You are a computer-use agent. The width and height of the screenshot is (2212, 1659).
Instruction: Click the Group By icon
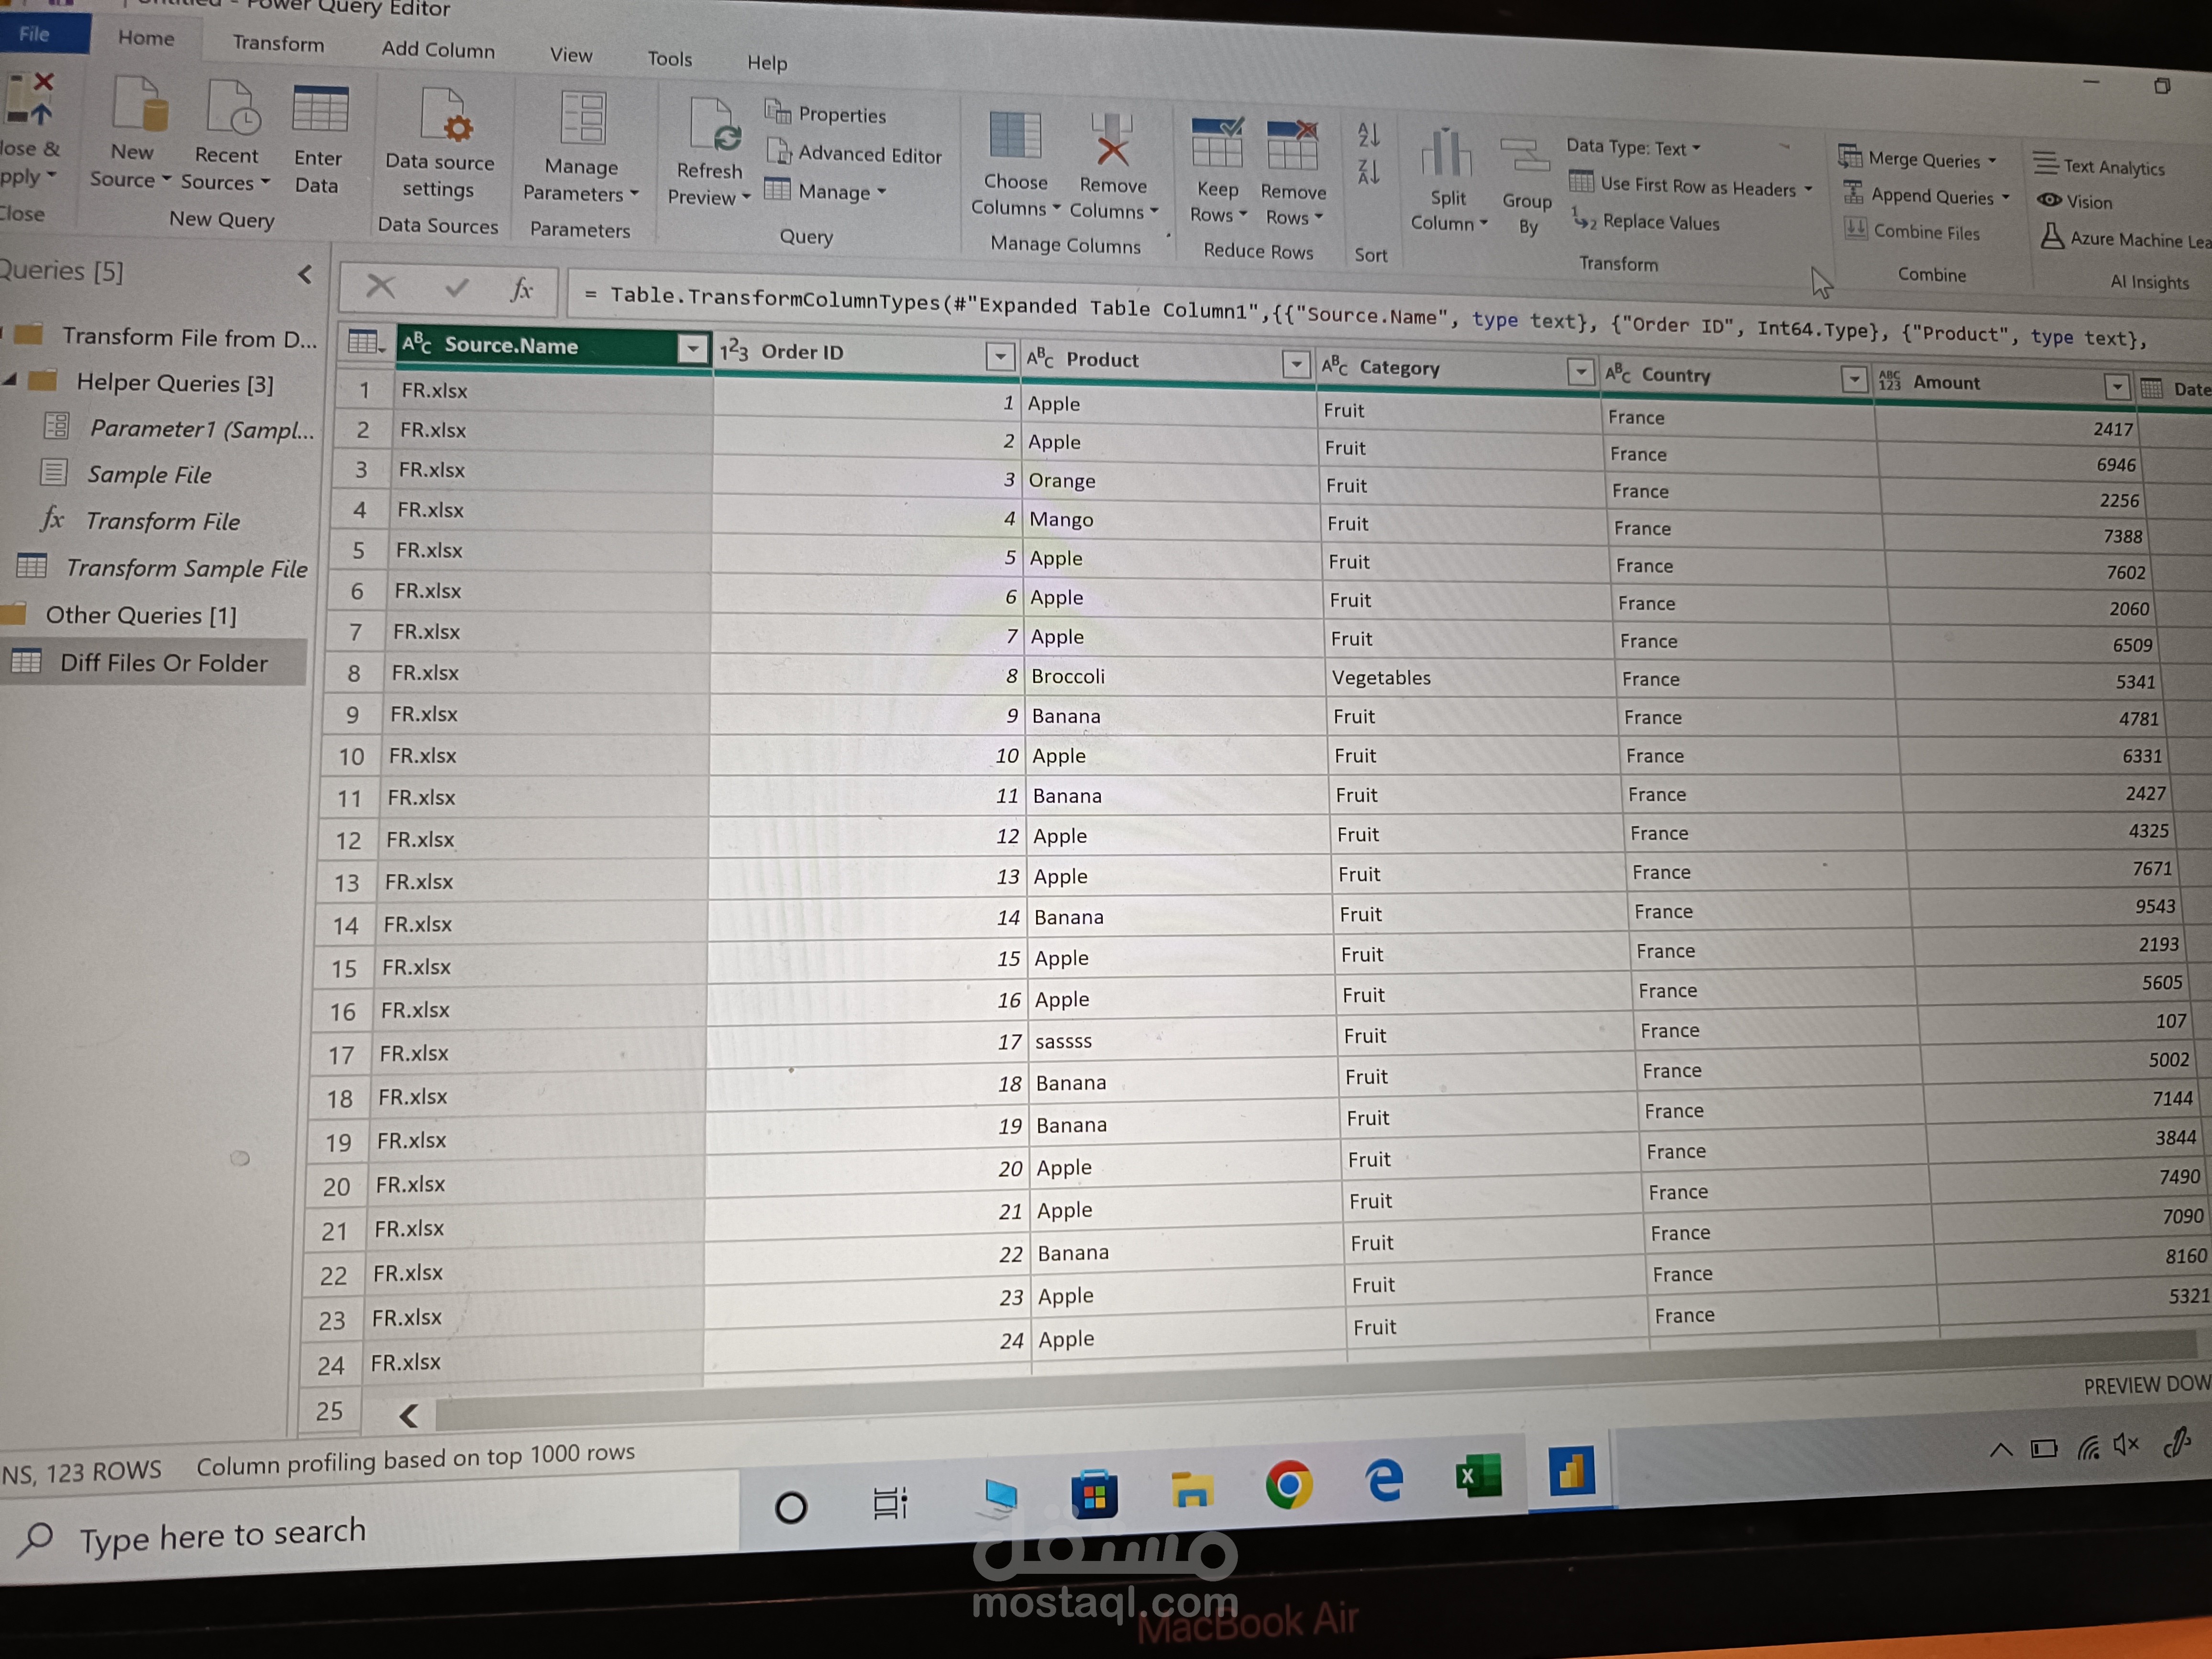pos(1524,157)
